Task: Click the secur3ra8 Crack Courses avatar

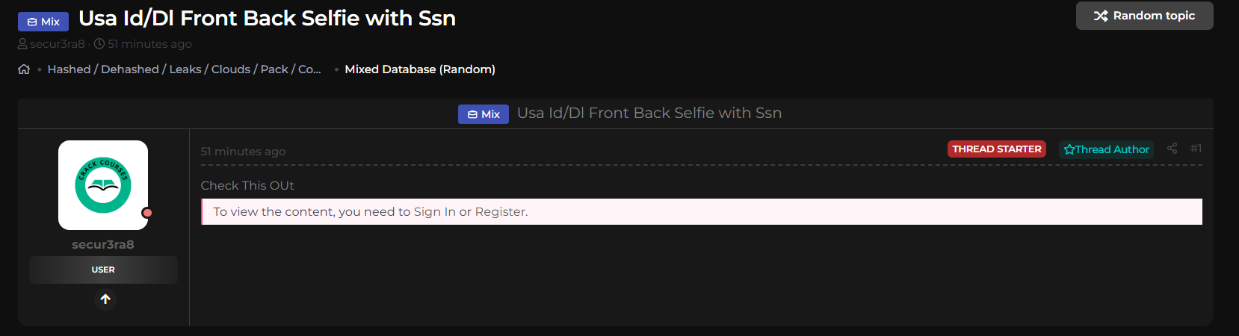Action: [103, 185]
